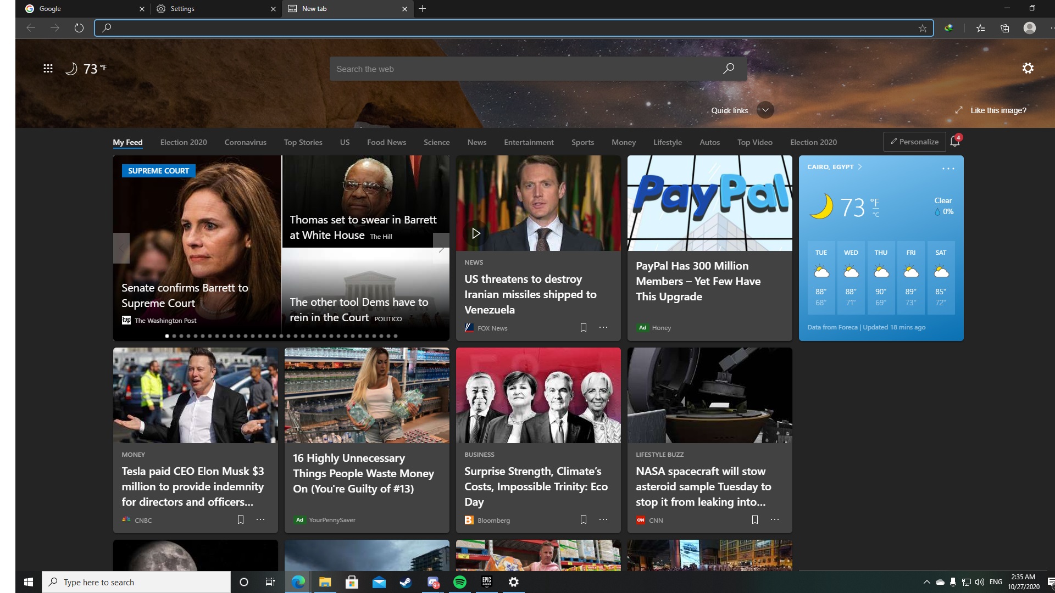The width and height of the screenshot is (1055, 593).
Task: Open the Science tab
Action: [x=436, y=142]
